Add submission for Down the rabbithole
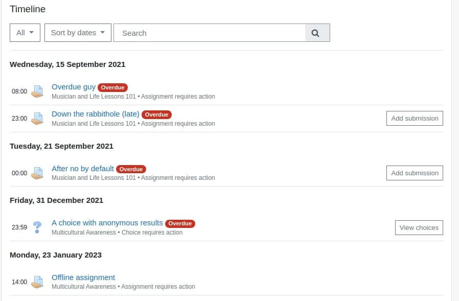This screenshot has height=301, width=459. (x=415, y=118)
